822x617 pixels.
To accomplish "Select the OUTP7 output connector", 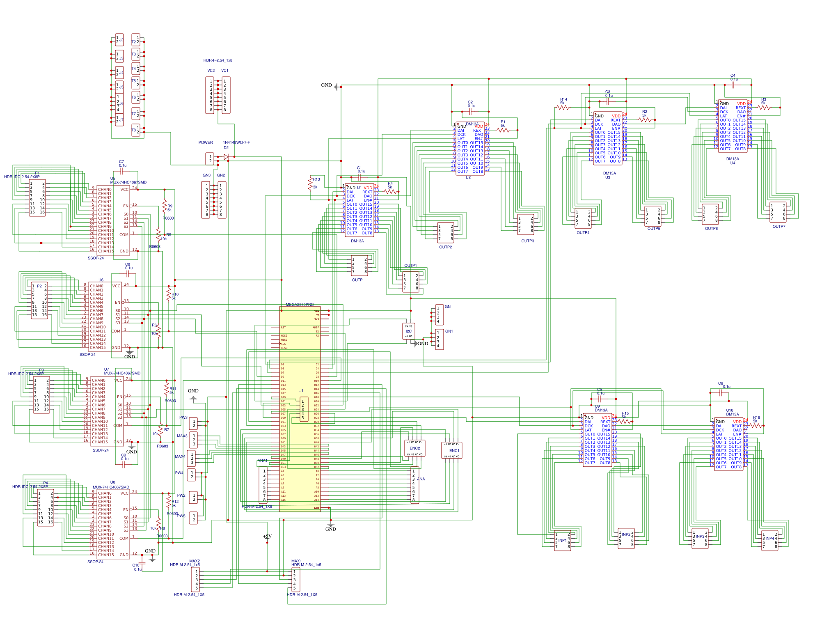I will coord(778,212).
